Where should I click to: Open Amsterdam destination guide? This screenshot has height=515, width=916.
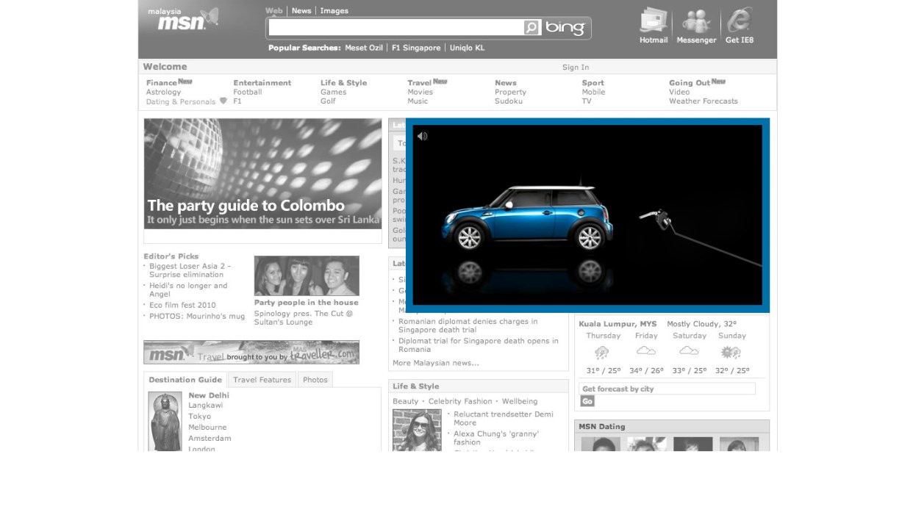210,439
